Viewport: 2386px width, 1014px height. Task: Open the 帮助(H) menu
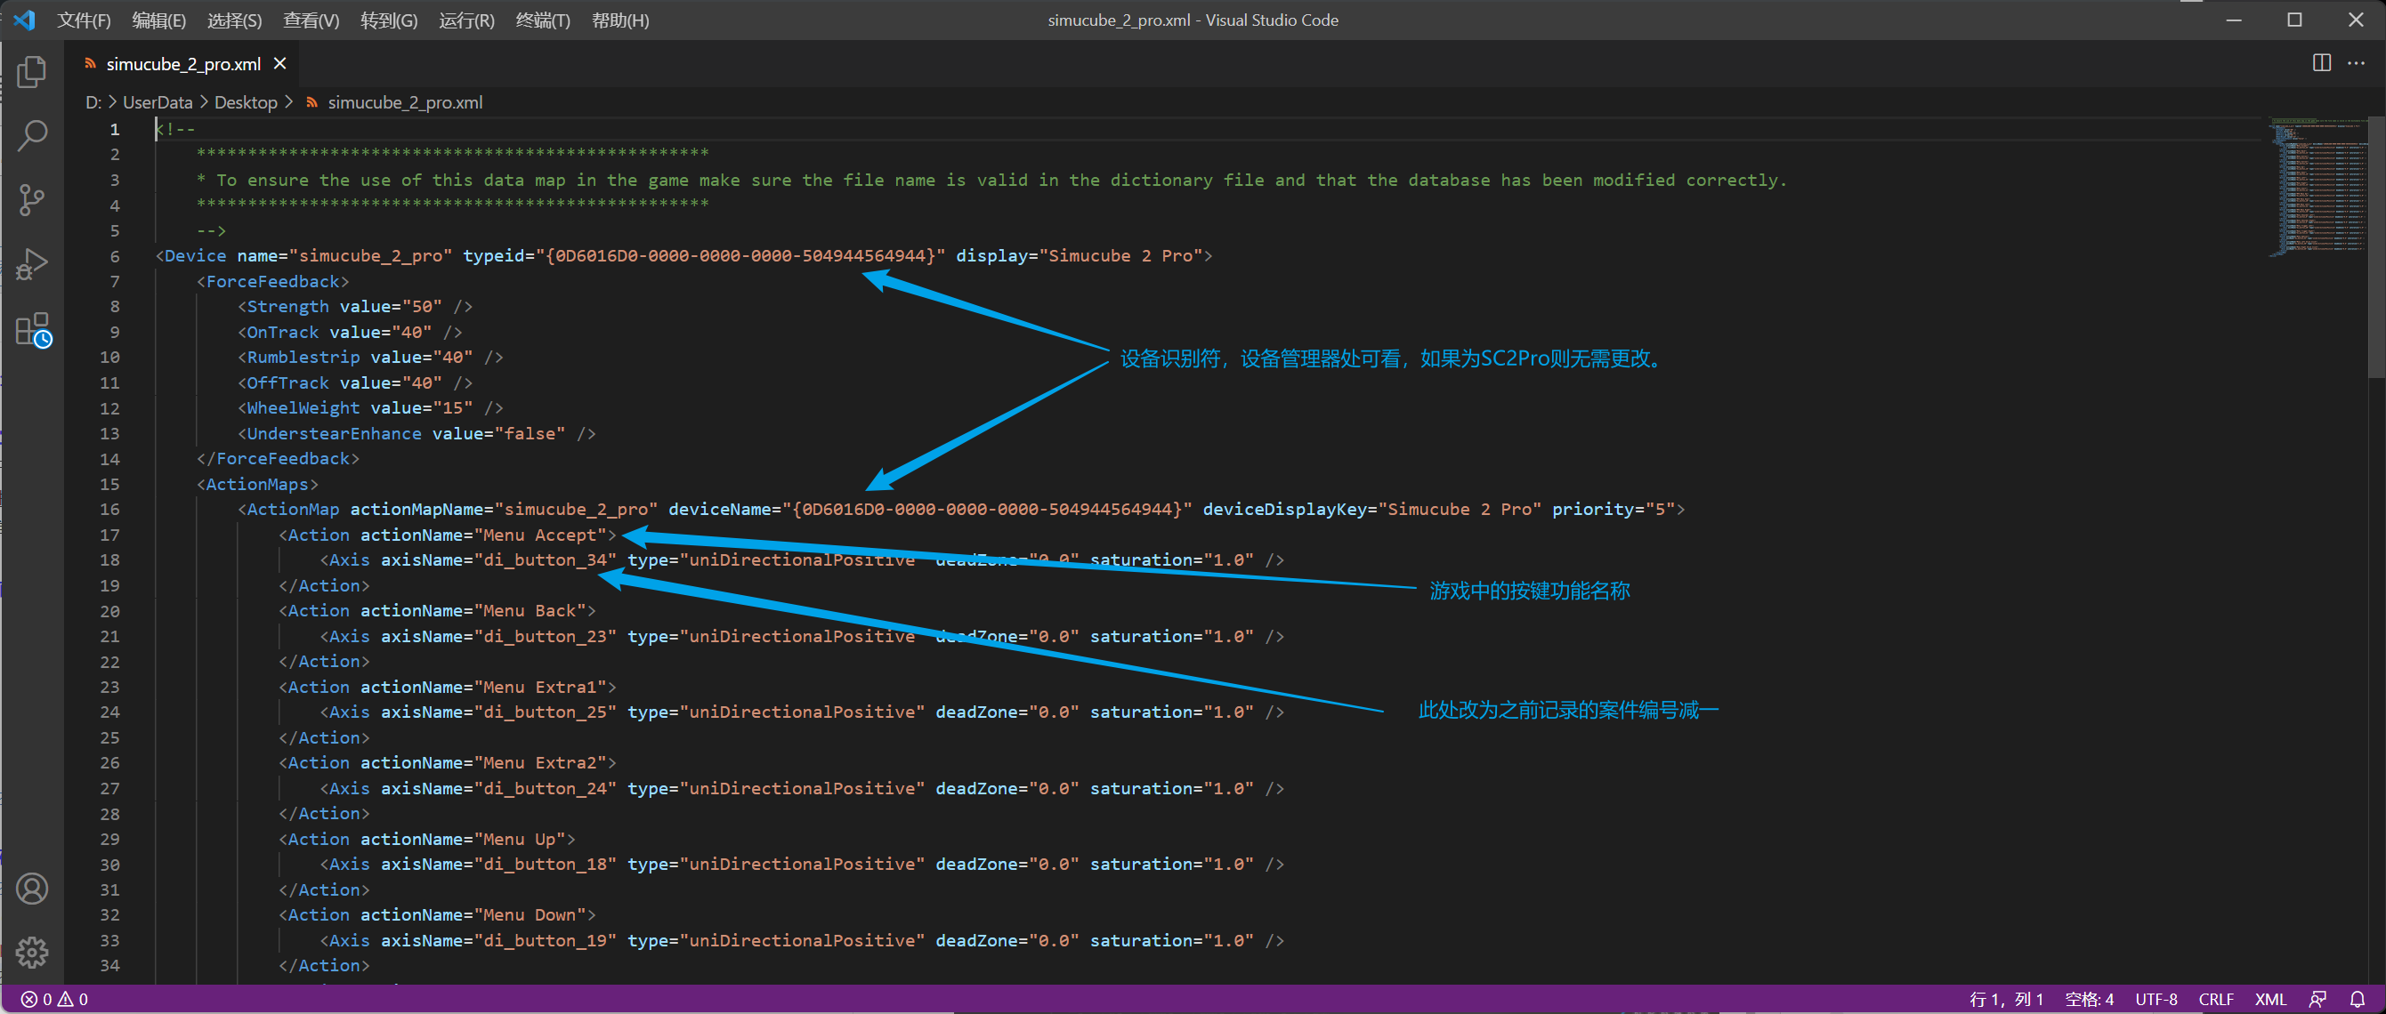coord(620,20)
